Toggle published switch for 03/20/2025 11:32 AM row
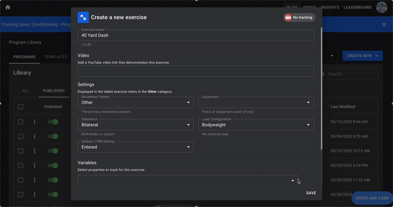This screenshot has height=207, width=393. pyautogui.click(x=53, y=180)
